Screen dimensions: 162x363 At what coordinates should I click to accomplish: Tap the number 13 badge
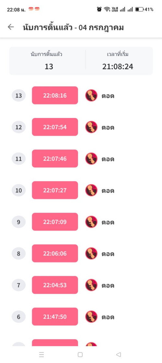tap(19, 95)
